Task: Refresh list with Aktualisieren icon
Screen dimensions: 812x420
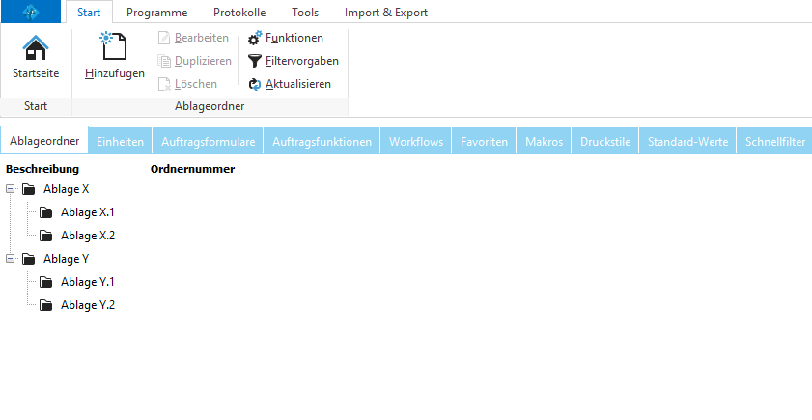Action: [255, 84]
